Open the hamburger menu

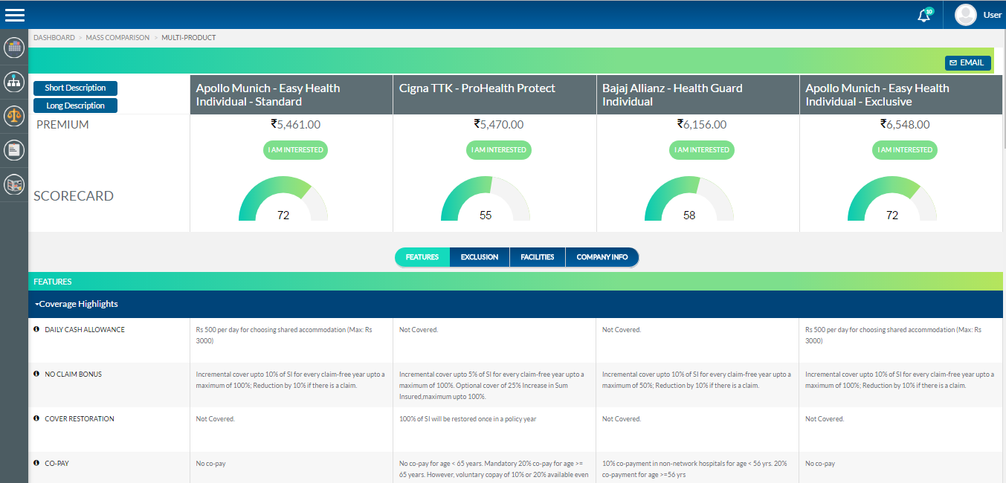click(14, 15)
